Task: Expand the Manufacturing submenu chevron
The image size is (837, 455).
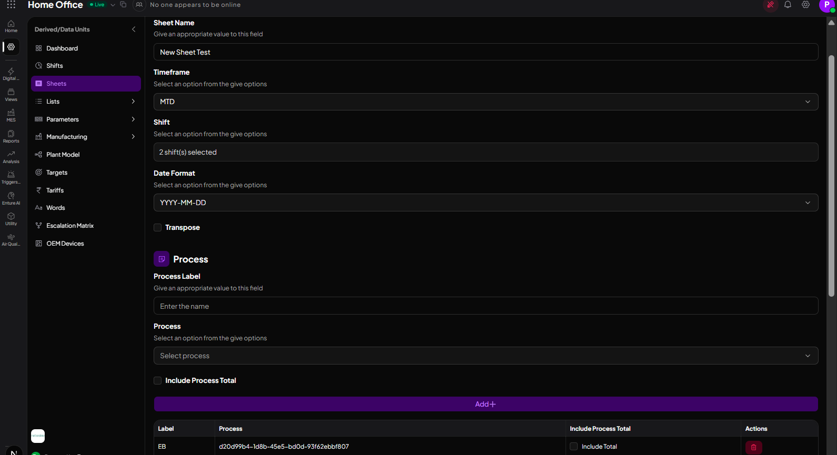Action: pyautogui.click(x=133, y=137)
